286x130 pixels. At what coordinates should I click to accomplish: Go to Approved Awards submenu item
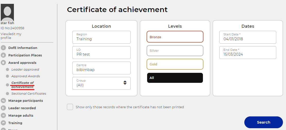25,76
